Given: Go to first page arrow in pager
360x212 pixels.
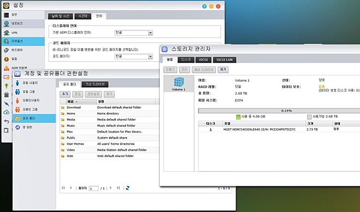Looking at the screenshot, I should 63,188.
